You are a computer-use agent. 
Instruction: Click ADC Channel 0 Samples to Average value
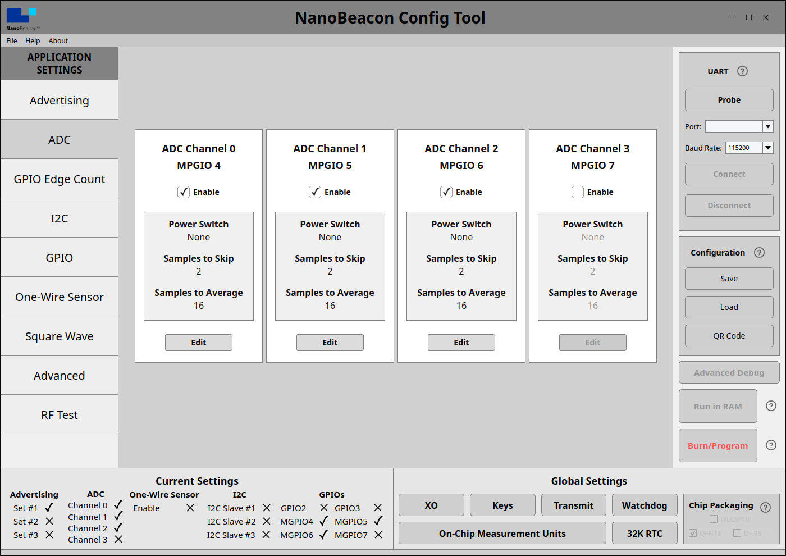tap(199, 306)
